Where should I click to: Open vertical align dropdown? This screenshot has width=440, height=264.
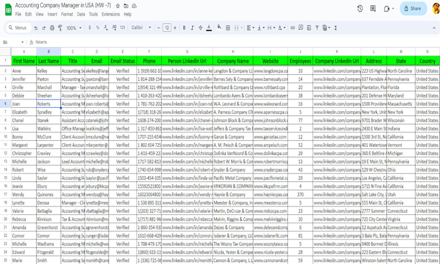[x=261, y=28]
